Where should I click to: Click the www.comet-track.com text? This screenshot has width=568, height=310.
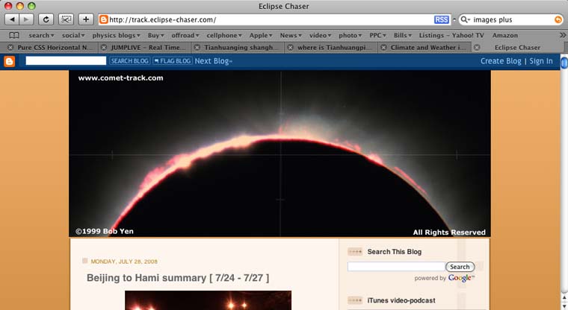(x=120, y=77)
